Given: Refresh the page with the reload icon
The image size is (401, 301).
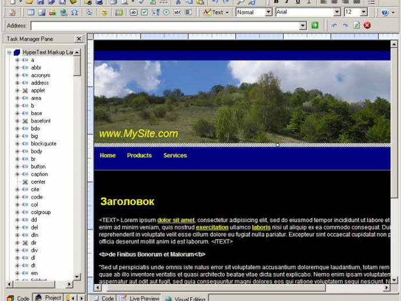Looking at the screenshot, I should (356, 26).
